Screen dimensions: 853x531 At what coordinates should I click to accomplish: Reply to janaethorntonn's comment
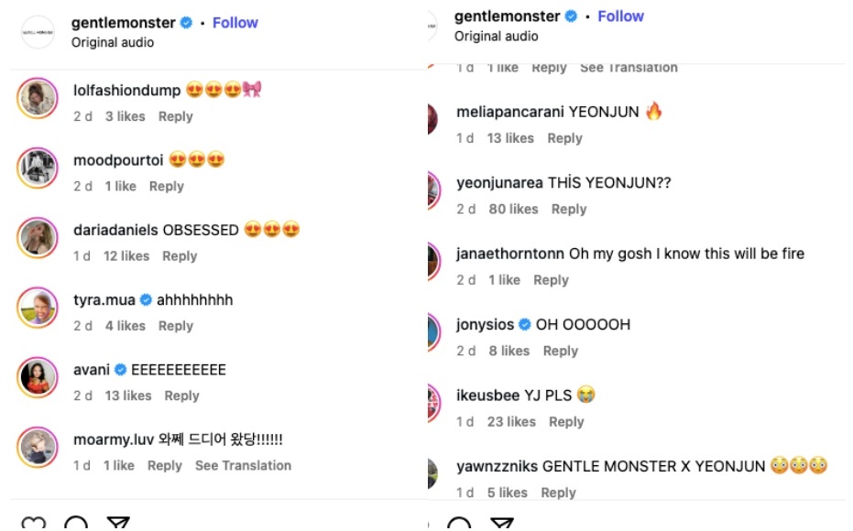tap(551, 280)
